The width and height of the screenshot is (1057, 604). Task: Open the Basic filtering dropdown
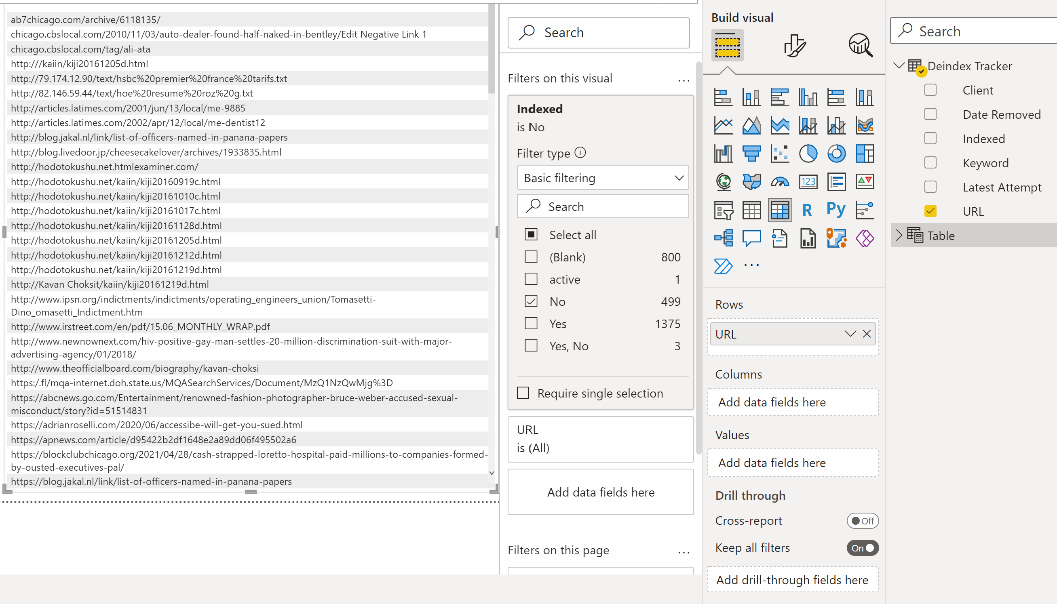click(603, 178)
